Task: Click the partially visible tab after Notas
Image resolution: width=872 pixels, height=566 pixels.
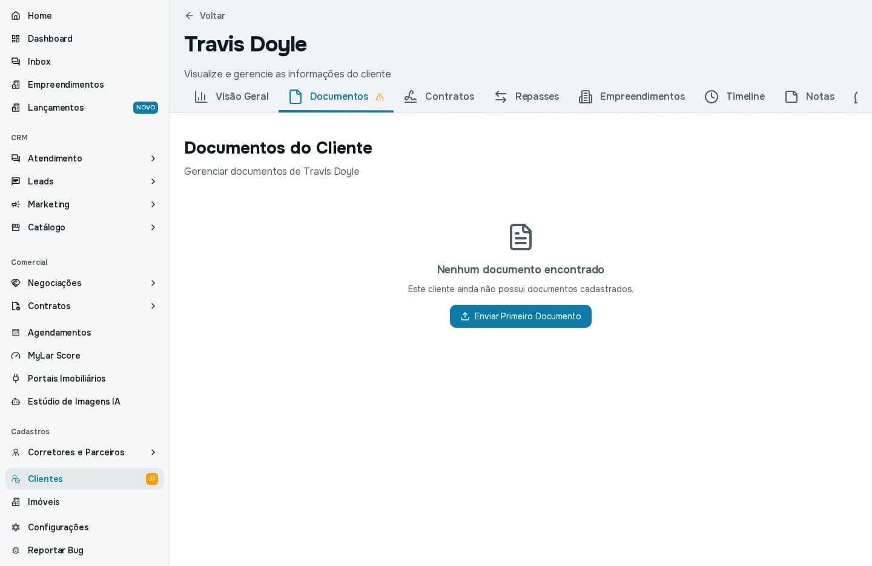Action: click(x=857, y=97)
